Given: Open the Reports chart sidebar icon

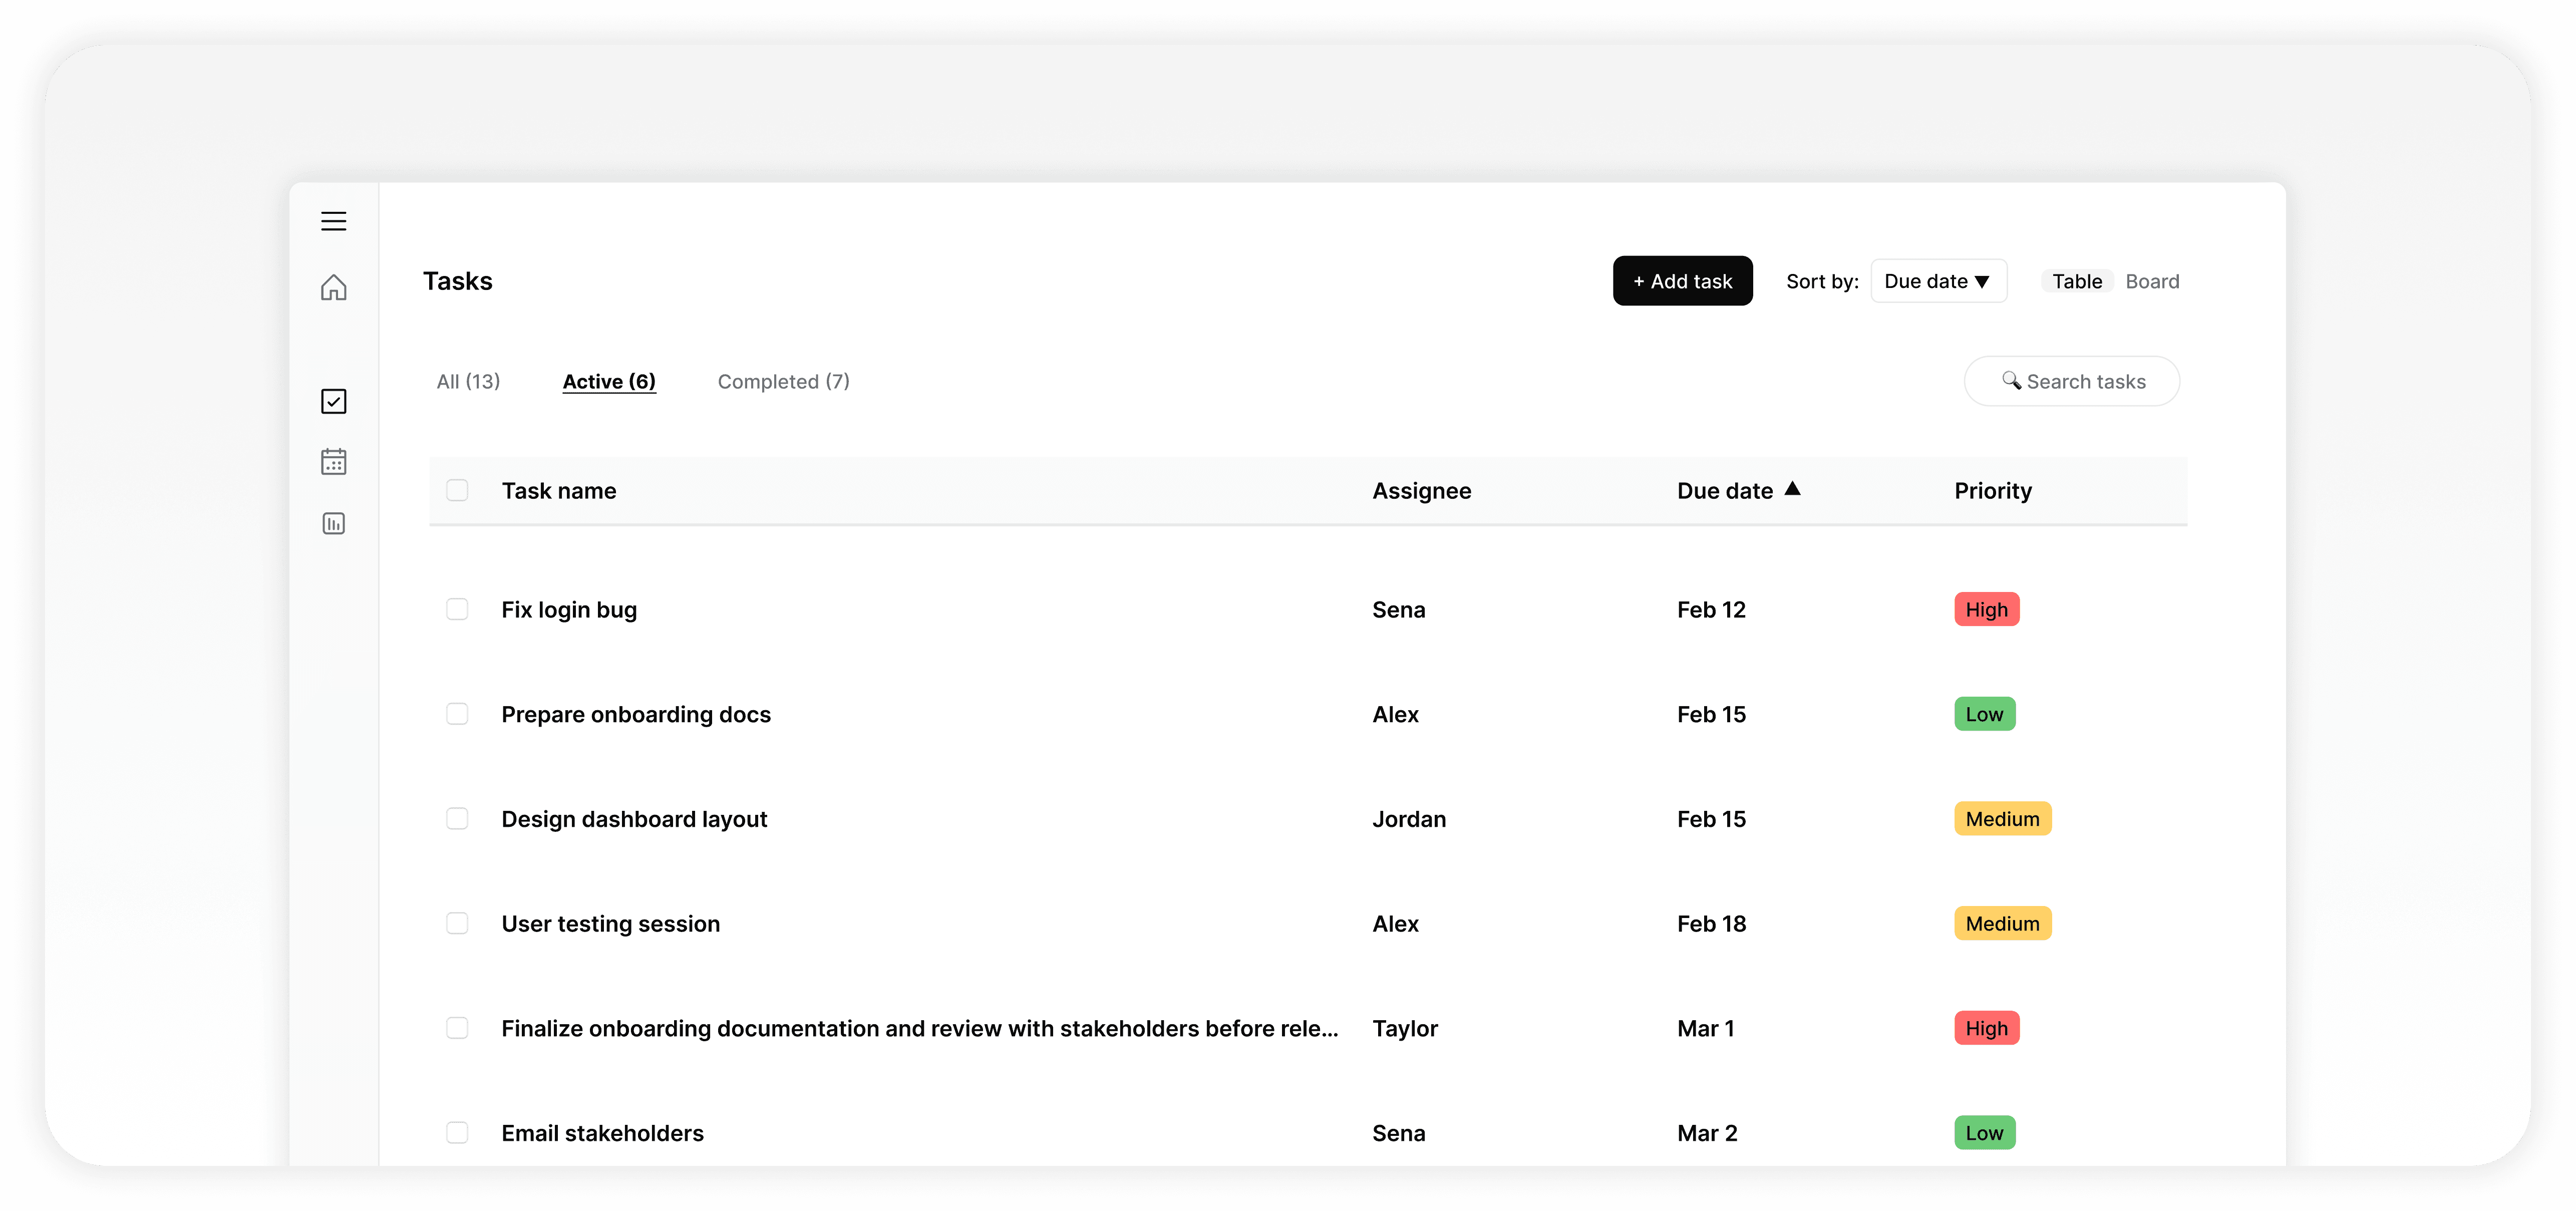Looking at the screenshot, I should [333, 523].
